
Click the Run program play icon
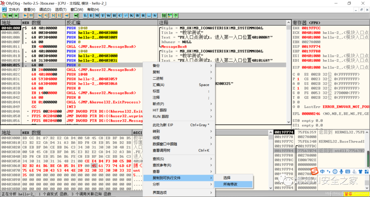click(x=25, y=15)
